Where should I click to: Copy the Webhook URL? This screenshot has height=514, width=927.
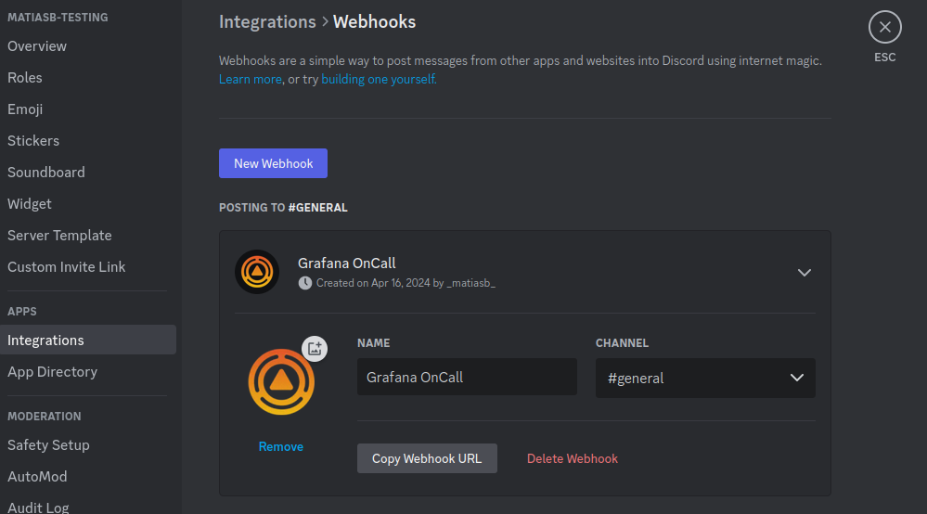click(427, 458)
